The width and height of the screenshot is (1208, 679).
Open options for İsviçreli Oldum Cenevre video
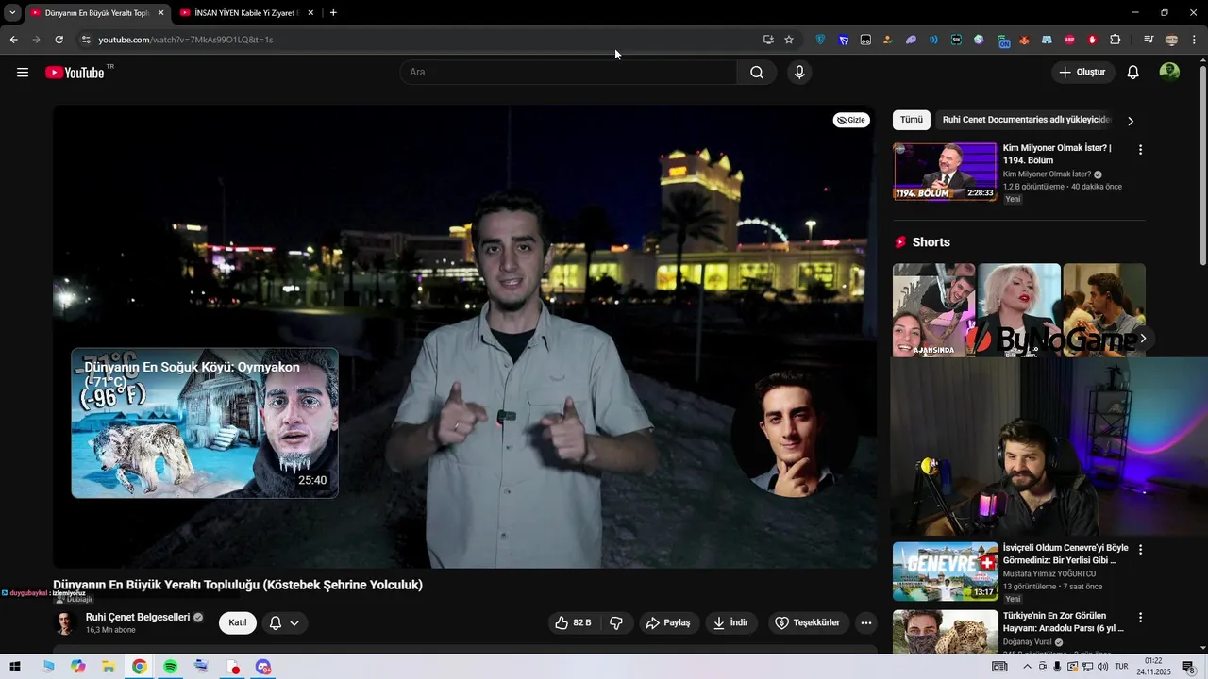click(x=1140, y=549)
